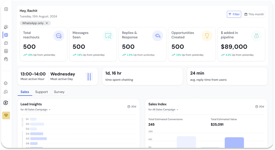The width and height of the screenshot is (275, 150).
Task: Open the contacts icon in sidebar
Action: pos(6,51)
